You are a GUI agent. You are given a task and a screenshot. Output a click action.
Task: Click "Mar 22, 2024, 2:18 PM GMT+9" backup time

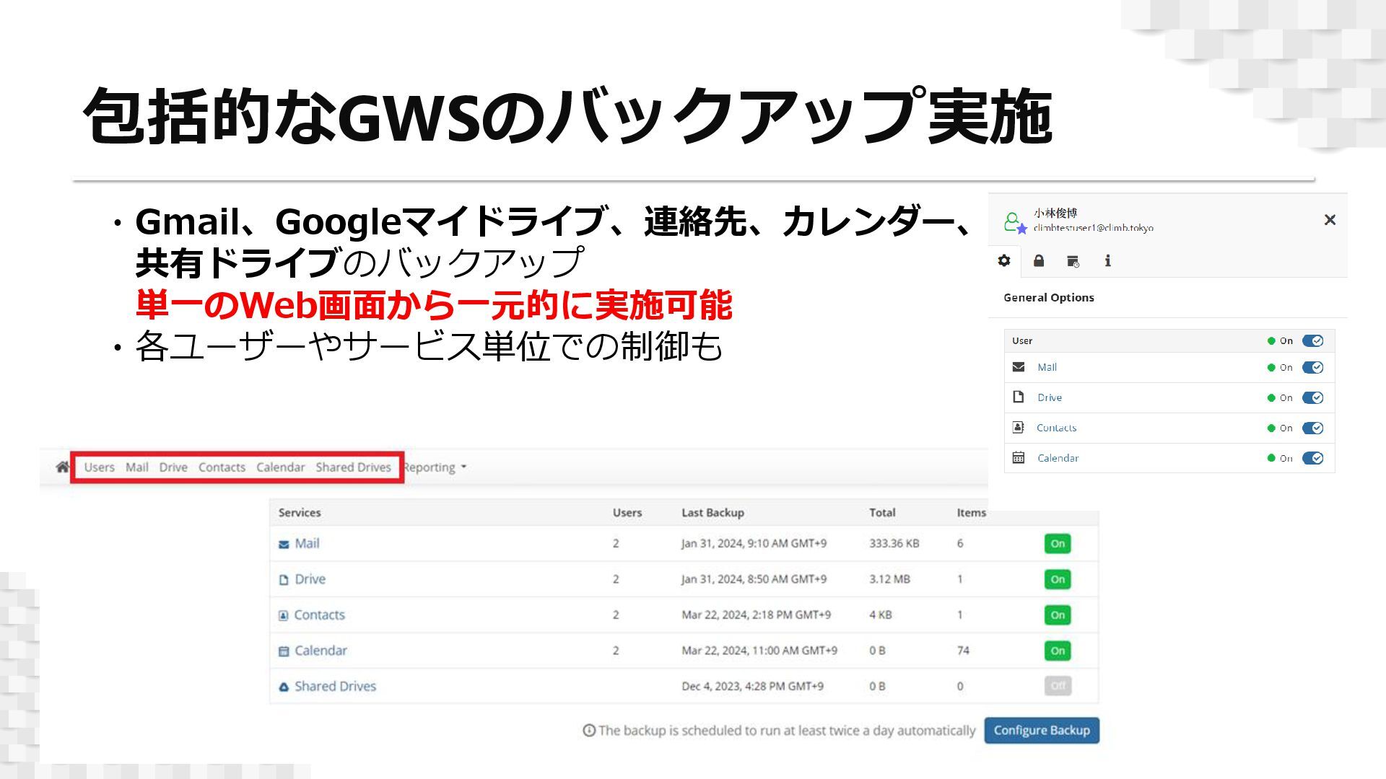tap(756, 615)
